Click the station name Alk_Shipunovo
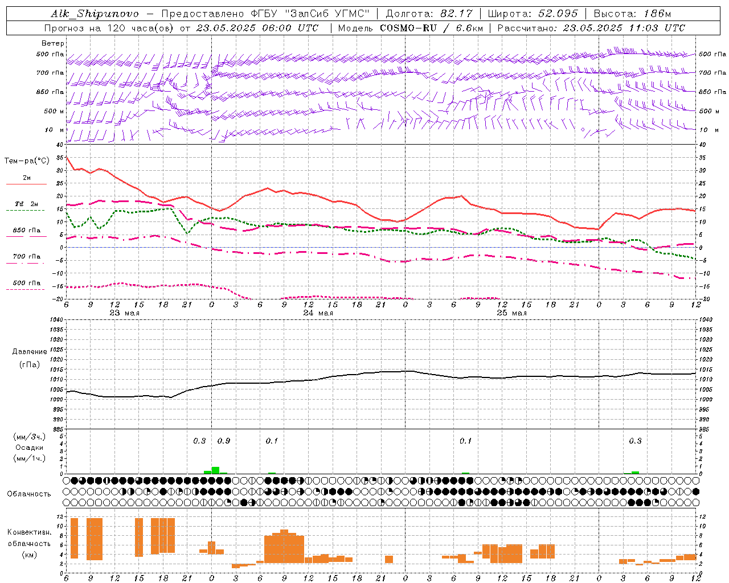Screen dimensions: 729x583 [x=95, y=14]
